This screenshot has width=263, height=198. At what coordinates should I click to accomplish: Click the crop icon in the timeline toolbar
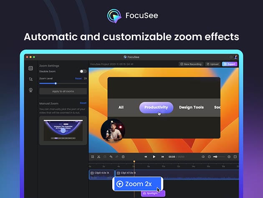pos(92,157)
